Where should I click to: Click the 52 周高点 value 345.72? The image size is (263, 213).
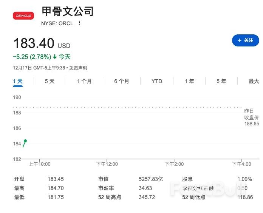coord(147,197)
